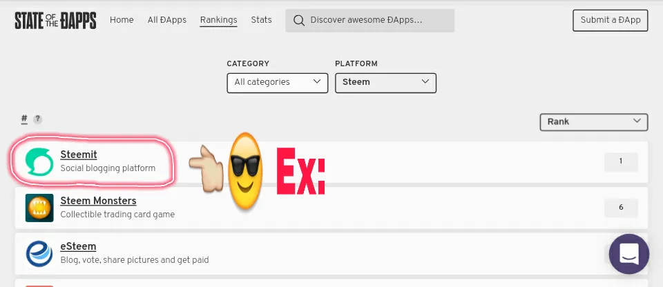This screenshot has height=287, width=663.
Task: Open the Steemit app icon
Action: coord(39,161)
